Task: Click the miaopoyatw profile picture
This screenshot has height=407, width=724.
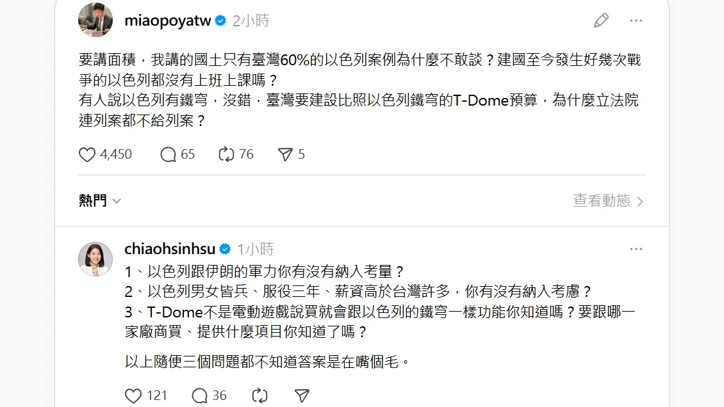Action: (x=95, y=20)
